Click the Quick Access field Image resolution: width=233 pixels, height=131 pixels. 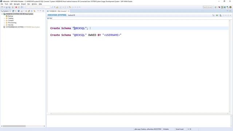208,7
